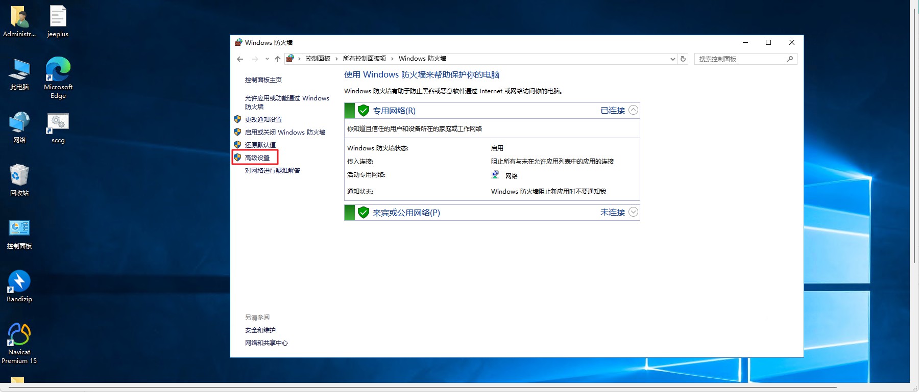919x392 pixels.
Task: Open 控制面板主页 link
Action: coord(263,80)
